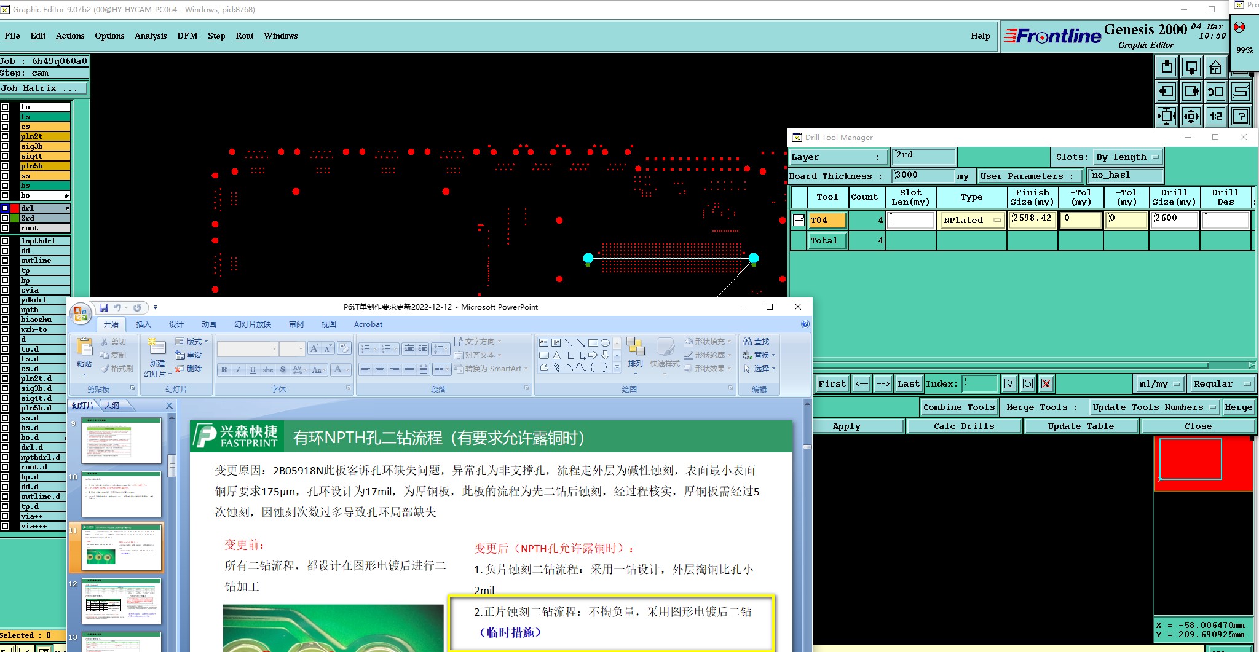Click the plus icon in T04 row
The image size is (1259, 652).
pyautogui.click(x=799, y=220)
